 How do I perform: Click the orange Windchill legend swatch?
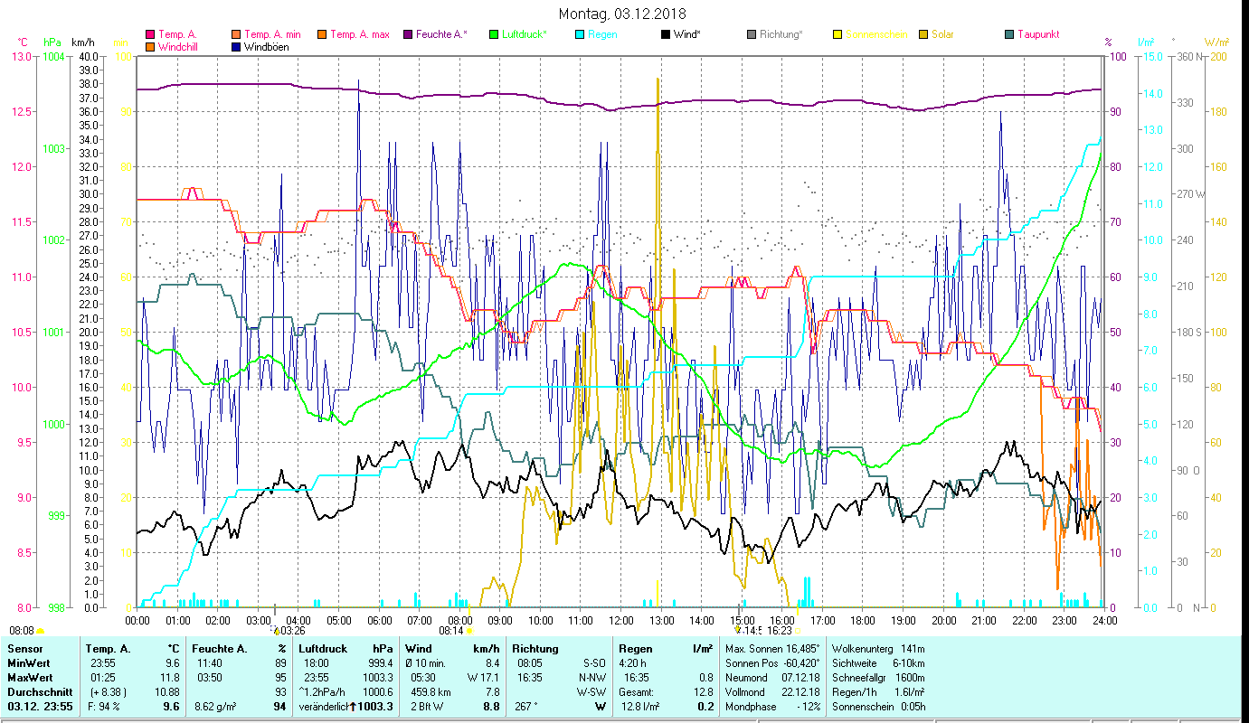(x=150, y=47)
